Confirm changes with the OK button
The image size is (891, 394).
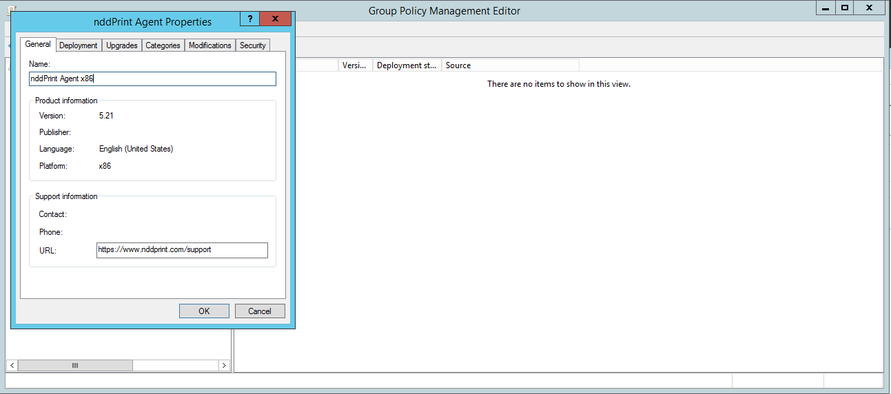coord(204,311)
